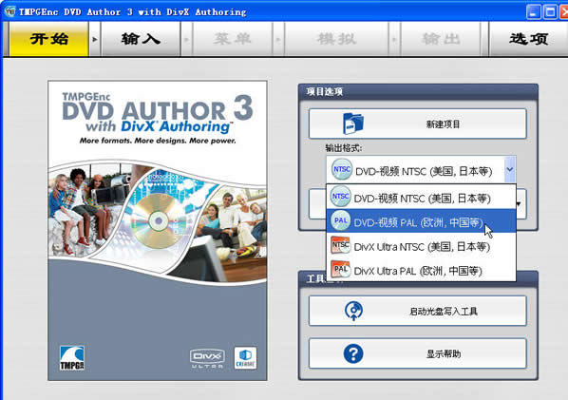Viewport: 568px width, 400px height.
Task: Choose DVD-视频 PAL (欧洲, 中国等) option
Action: (x=421, y=221)
